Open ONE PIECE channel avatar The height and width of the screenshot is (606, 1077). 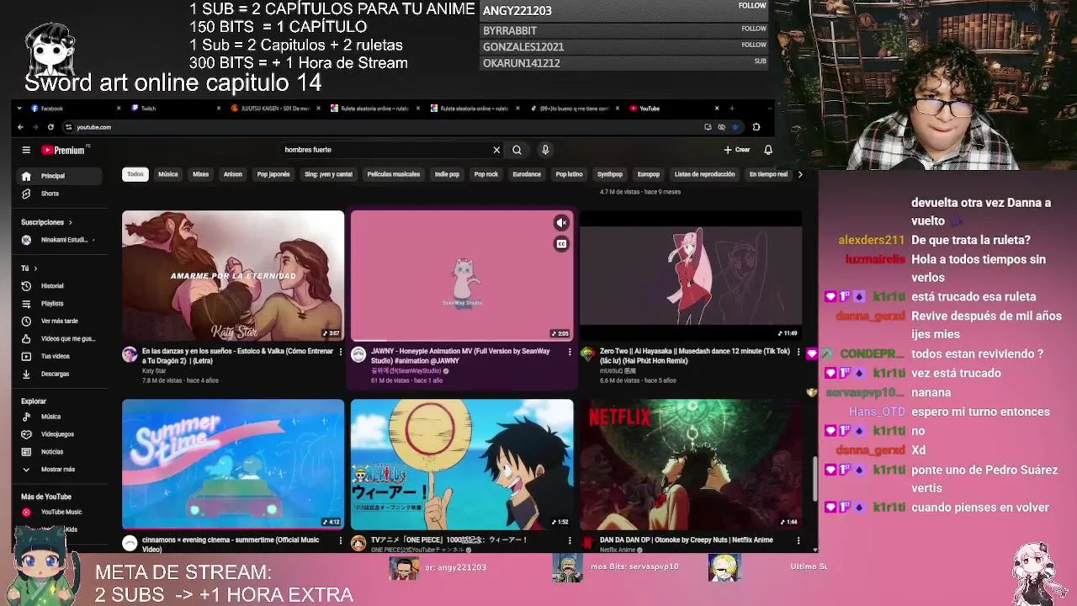coord(358,543)
